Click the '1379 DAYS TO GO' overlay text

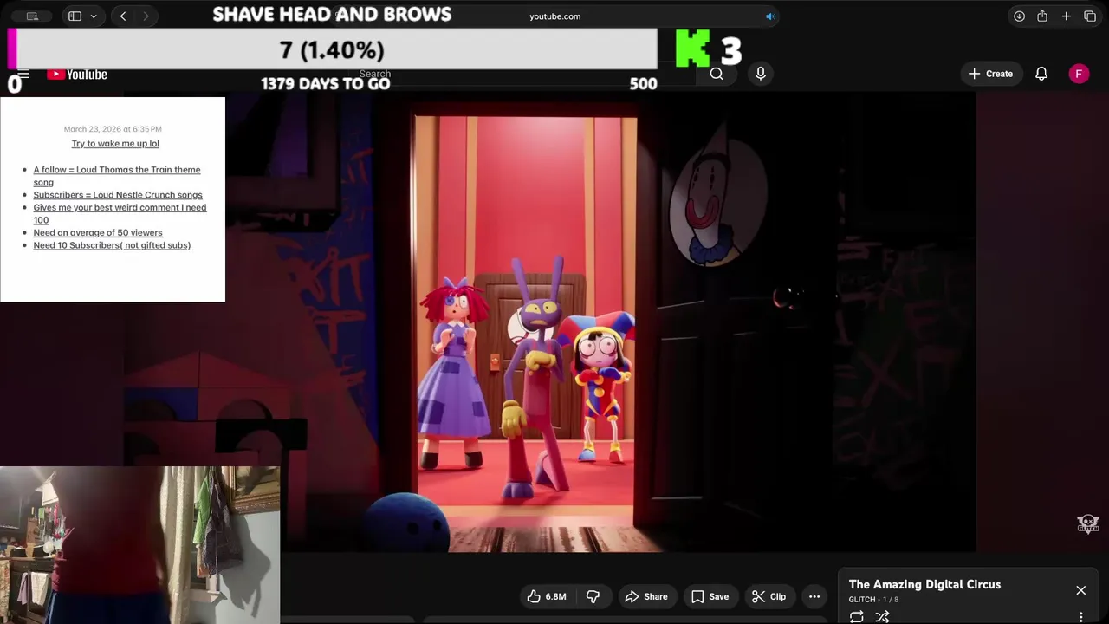326,83
